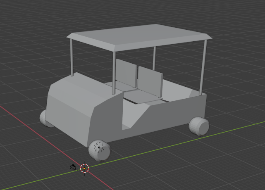This screenshot has height=190, width=265.
Task: Select the golf cart's roof canopy
Action: 139,37
